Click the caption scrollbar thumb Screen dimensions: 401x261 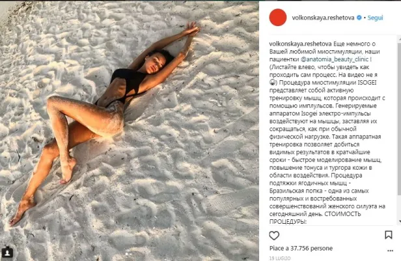[400, 118]
